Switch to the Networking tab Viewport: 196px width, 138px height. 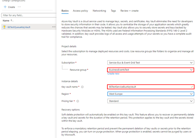tap(99, 11)
